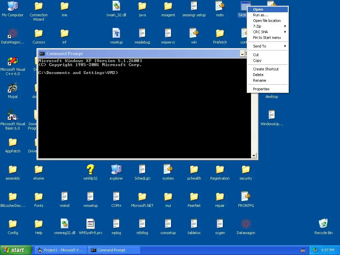
Task: Click Command Prompt scrollbar down arrow
Action: [x=254, y=155]
